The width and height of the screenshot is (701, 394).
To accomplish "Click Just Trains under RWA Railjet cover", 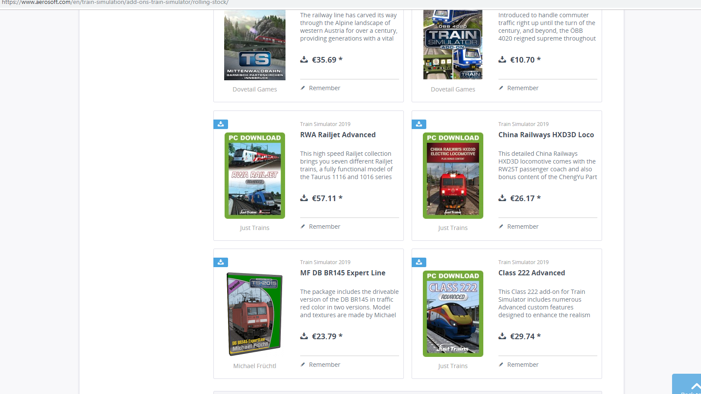I will coord(255,228).
